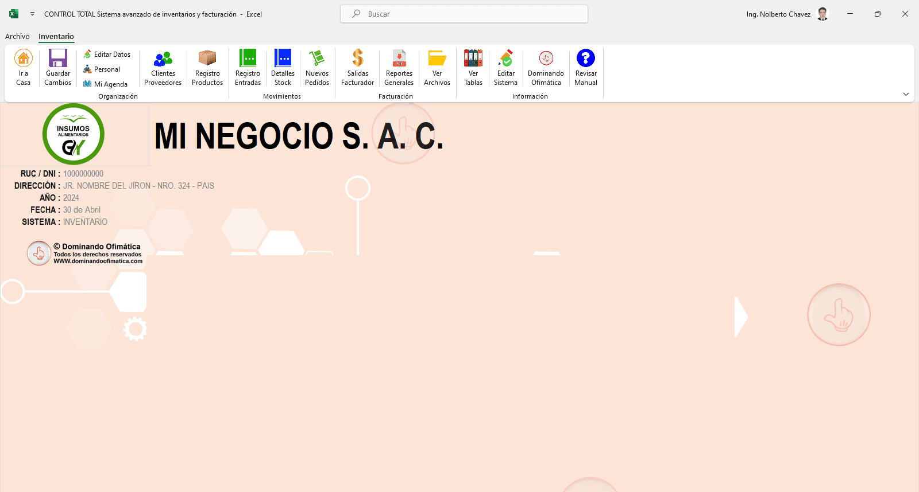Click the Ir a Casa home icon
The image size is (919, 492).
[24, 58]
